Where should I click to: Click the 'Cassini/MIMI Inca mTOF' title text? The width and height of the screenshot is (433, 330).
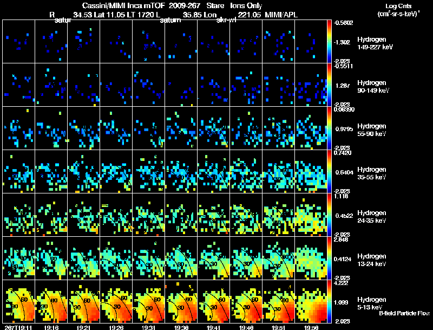pyautogui.click(x=123, y=5)
